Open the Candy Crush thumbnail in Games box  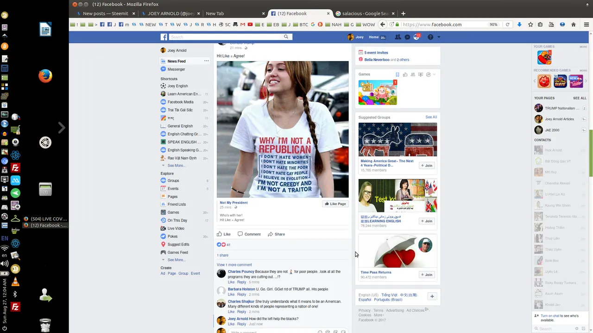[x=378, y=92]
